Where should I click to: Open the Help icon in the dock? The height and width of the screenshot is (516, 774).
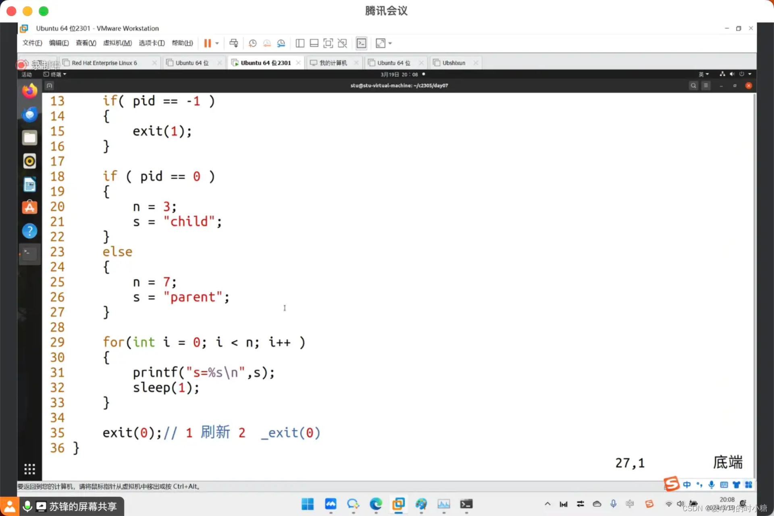point(29,231)
